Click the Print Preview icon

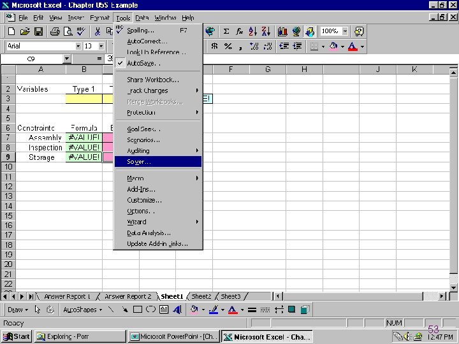tap(68, 31)
